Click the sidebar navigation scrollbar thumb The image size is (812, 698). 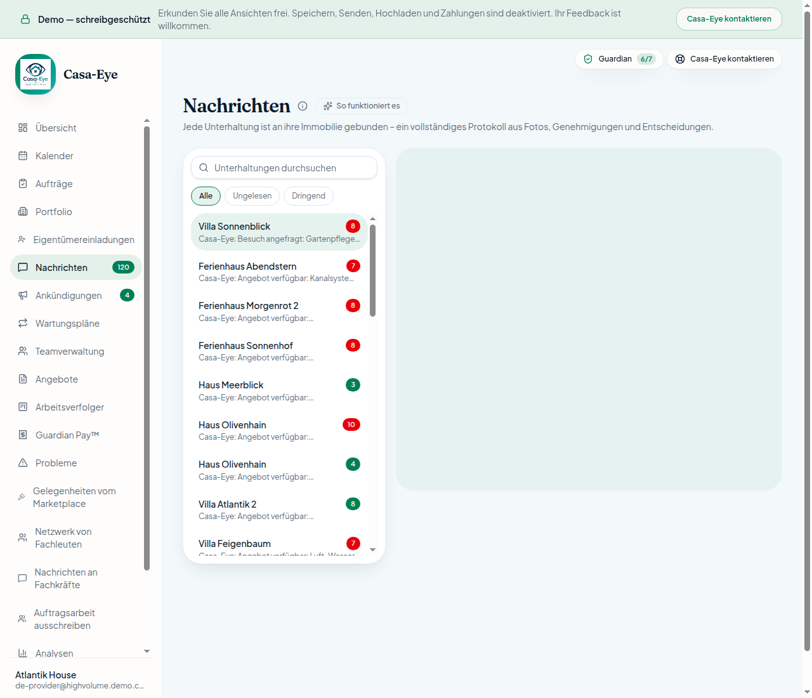pos(147,348)
